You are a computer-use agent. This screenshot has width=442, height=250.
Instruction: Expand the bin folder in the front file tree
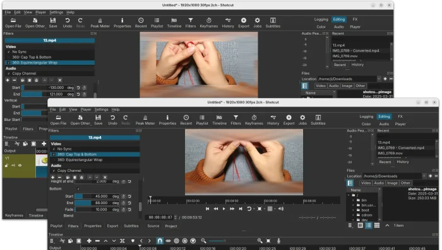coord(353,200)
